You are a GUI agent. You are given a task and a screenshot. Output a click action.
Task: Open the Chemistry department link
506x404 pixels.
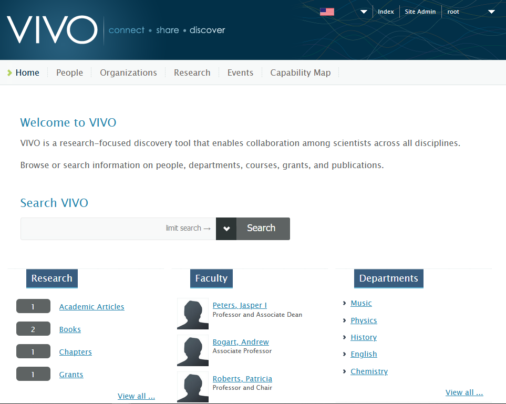(x=369, y=371)
